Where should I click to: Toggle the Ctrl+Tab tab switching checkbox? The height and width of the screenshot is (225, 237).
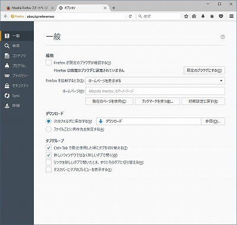point(49,148)
